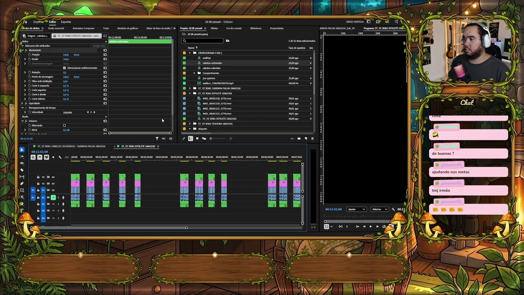Select the Pen tool in the toolbox
The width and height of the screenshot is (524, 295).
click(22, 184)
